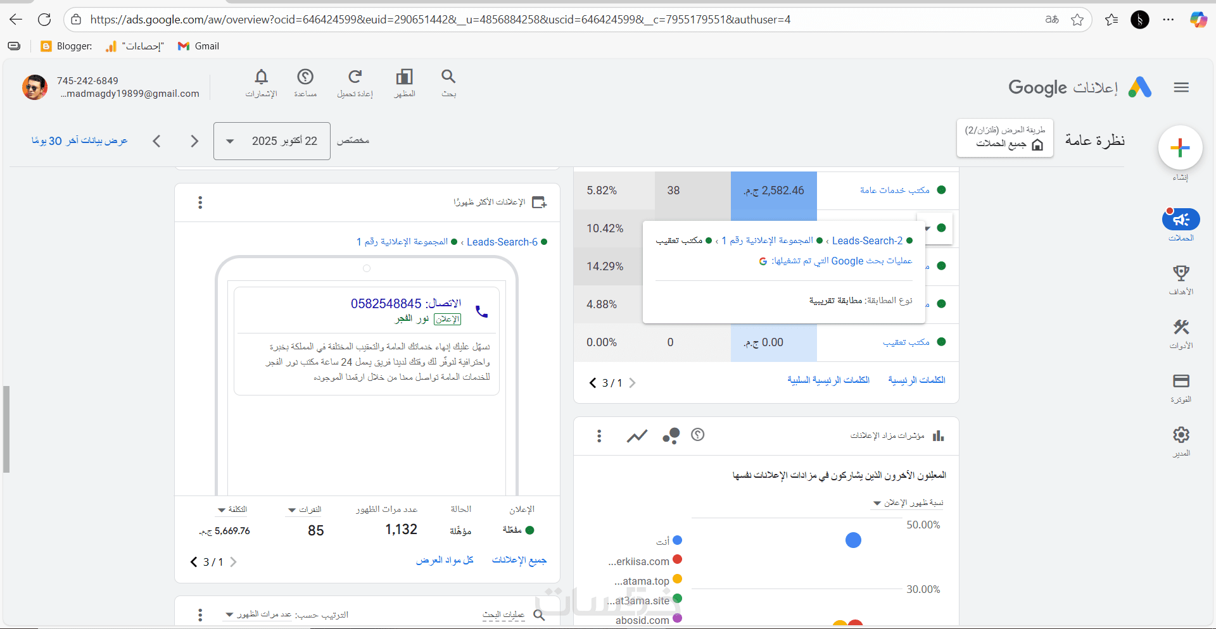Click the search icon beside عمليات البحث
The image size is (1216, 629).
click(539, 614)
